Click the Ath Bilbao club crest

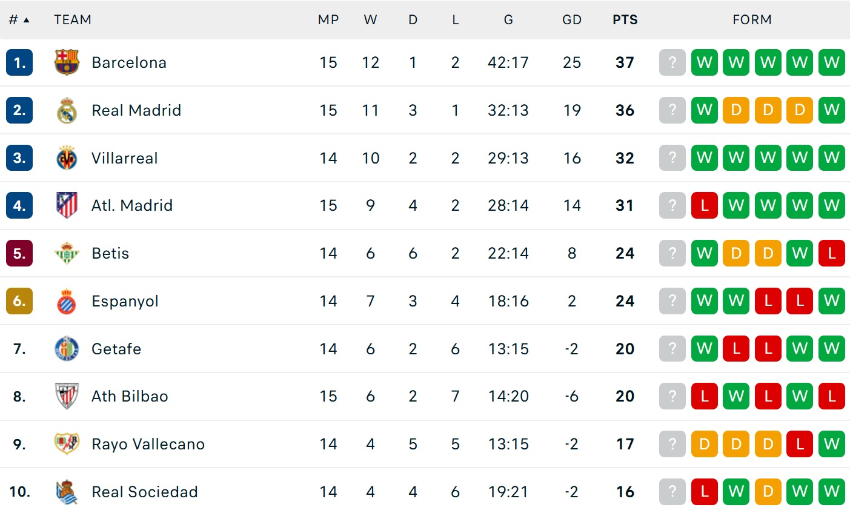coord(67,396)
